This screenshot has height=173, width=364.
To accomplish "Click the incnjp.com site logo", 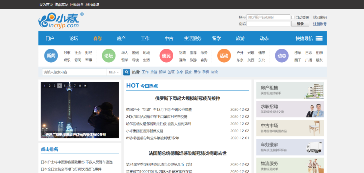I will [61, 21].
